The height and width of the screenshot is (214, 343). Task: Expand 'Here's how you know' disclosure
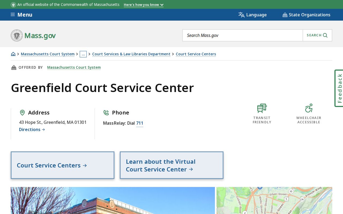pos(144,5)
